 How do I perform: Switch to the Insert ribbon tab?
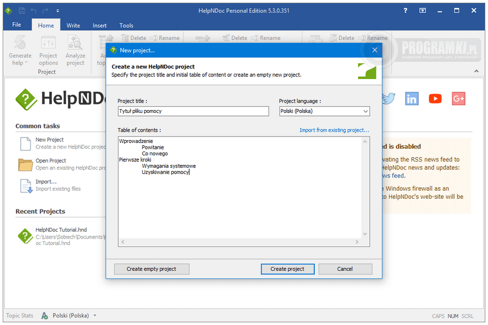pyautogui.click(x=100, y=25)
